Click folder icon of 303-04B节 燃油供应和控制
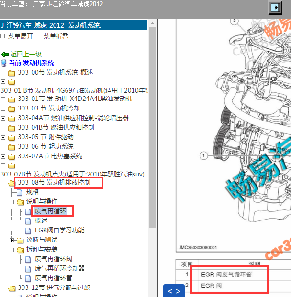Screen dimensions: 291x297 pyautogui.click(x=11, y=128)
